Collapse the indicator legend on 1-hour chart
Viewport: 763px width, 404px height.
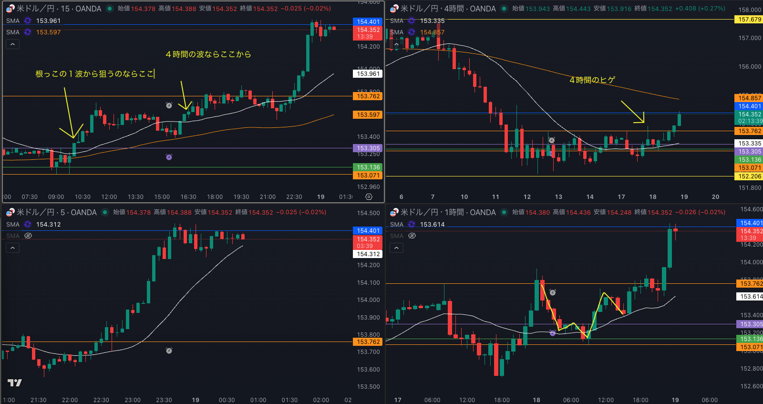coord(396,248)
